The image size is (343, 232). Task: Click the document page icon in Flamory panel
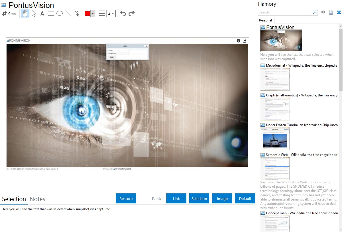click(x=331, y=12)
